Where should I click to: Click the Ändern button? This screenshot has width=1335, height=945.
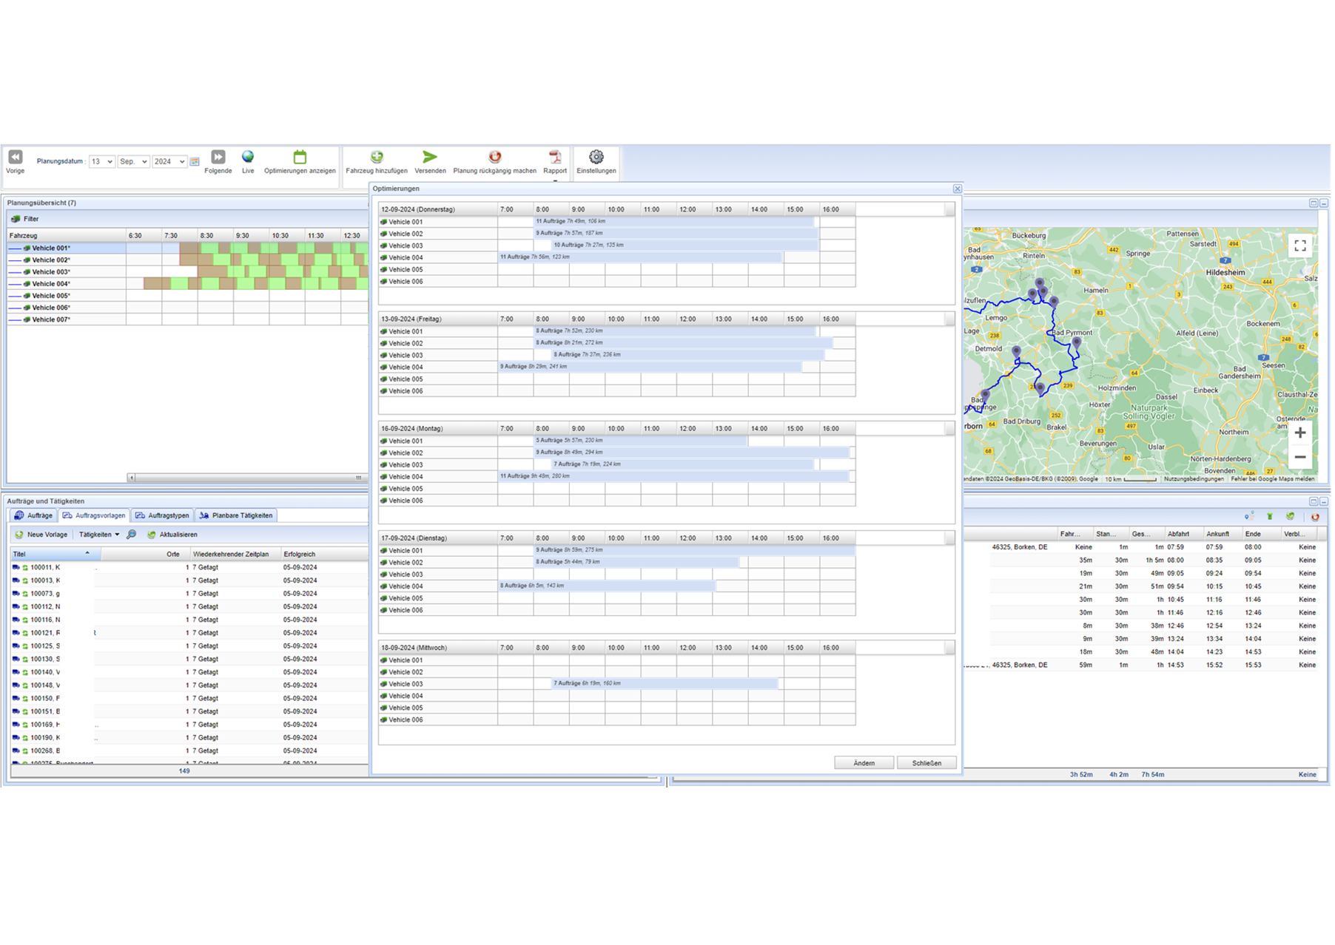pyautogui.click(x=864, y=763)
